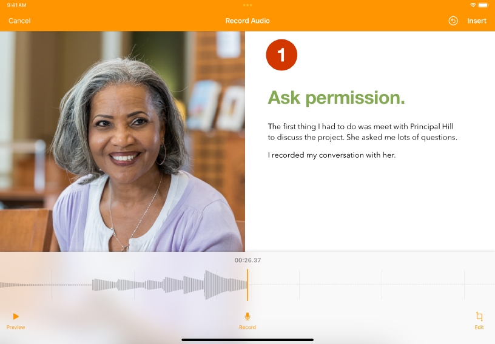Image resolution: width=495 pixels, height=344 pixels.
Task: Click the Record Audio title
Action: (247, 21)
